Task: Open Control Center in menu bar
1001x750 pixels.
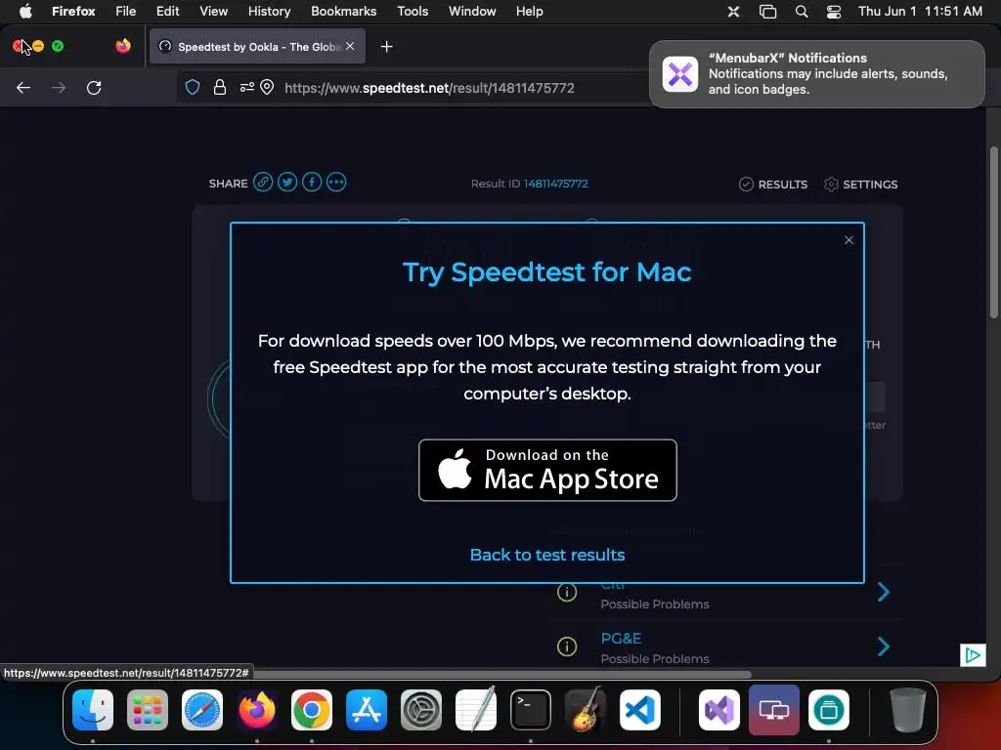Action: click(834, 12)
